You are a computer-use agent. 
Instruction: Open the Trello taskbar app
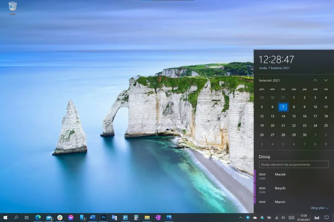point(125,217)
